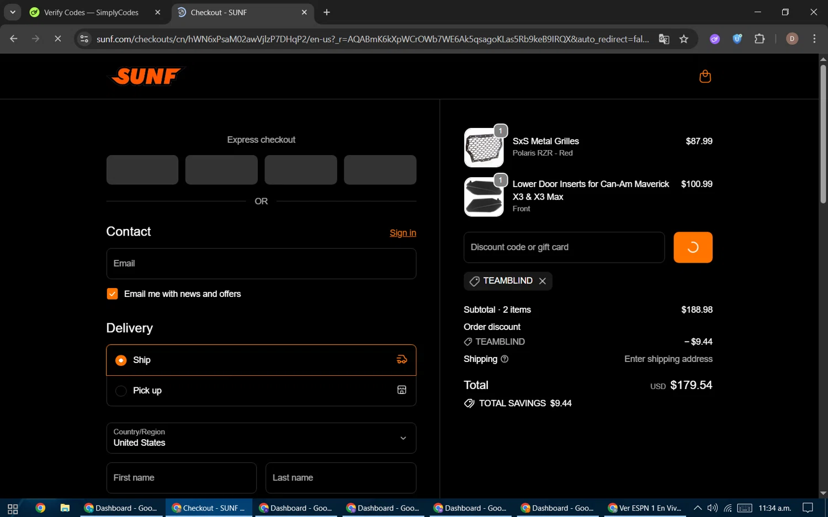Bookmark this page with the star icon

684,39
